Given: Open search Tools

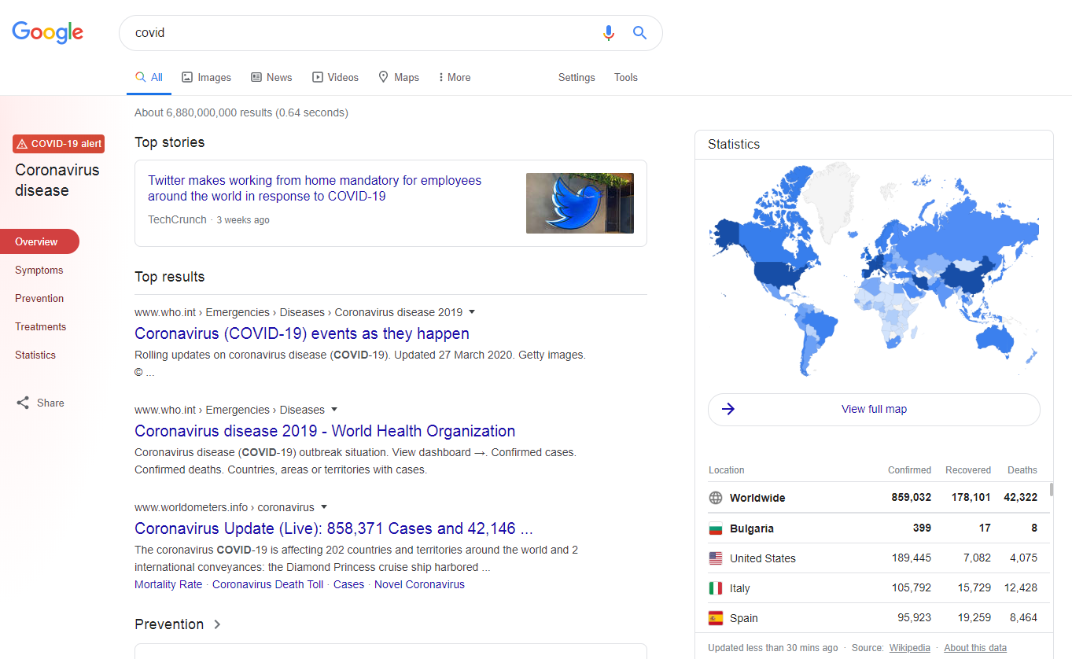Looking at the screenshot, I should click(626, 77).
